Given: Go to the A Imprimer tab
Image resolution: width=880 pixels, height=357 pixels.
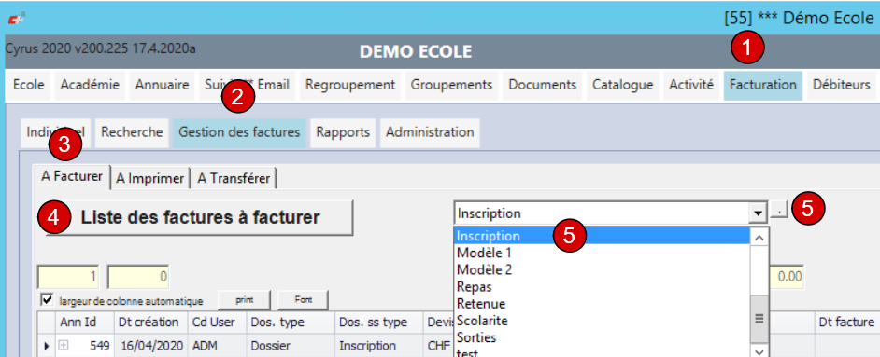Looking at the screenshot, I should coord(149,179).
